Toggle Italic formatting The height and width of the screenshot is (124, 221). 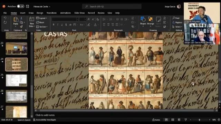point(58,25)
